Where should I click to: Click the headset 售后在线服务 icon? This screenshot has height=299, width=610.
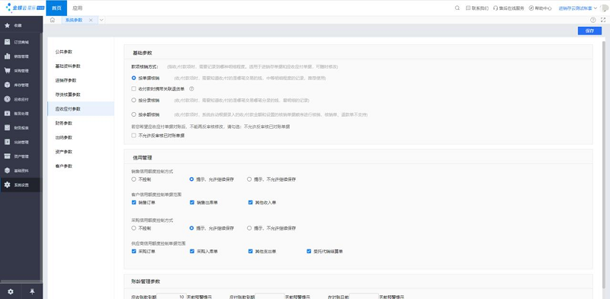[495, 8]
